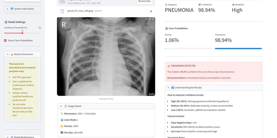This screenshot has width=277, height=138.
Task: Click the document icon beside person79_virus_148.jpeg
Action: point(62,11)
